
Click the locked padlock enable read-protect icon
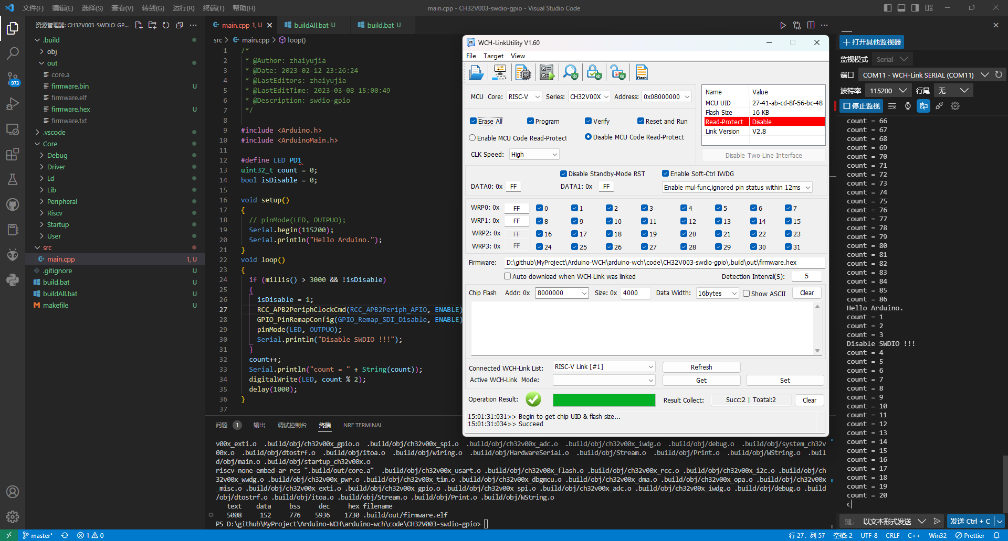pyautogui.click(x=594, y=72)
